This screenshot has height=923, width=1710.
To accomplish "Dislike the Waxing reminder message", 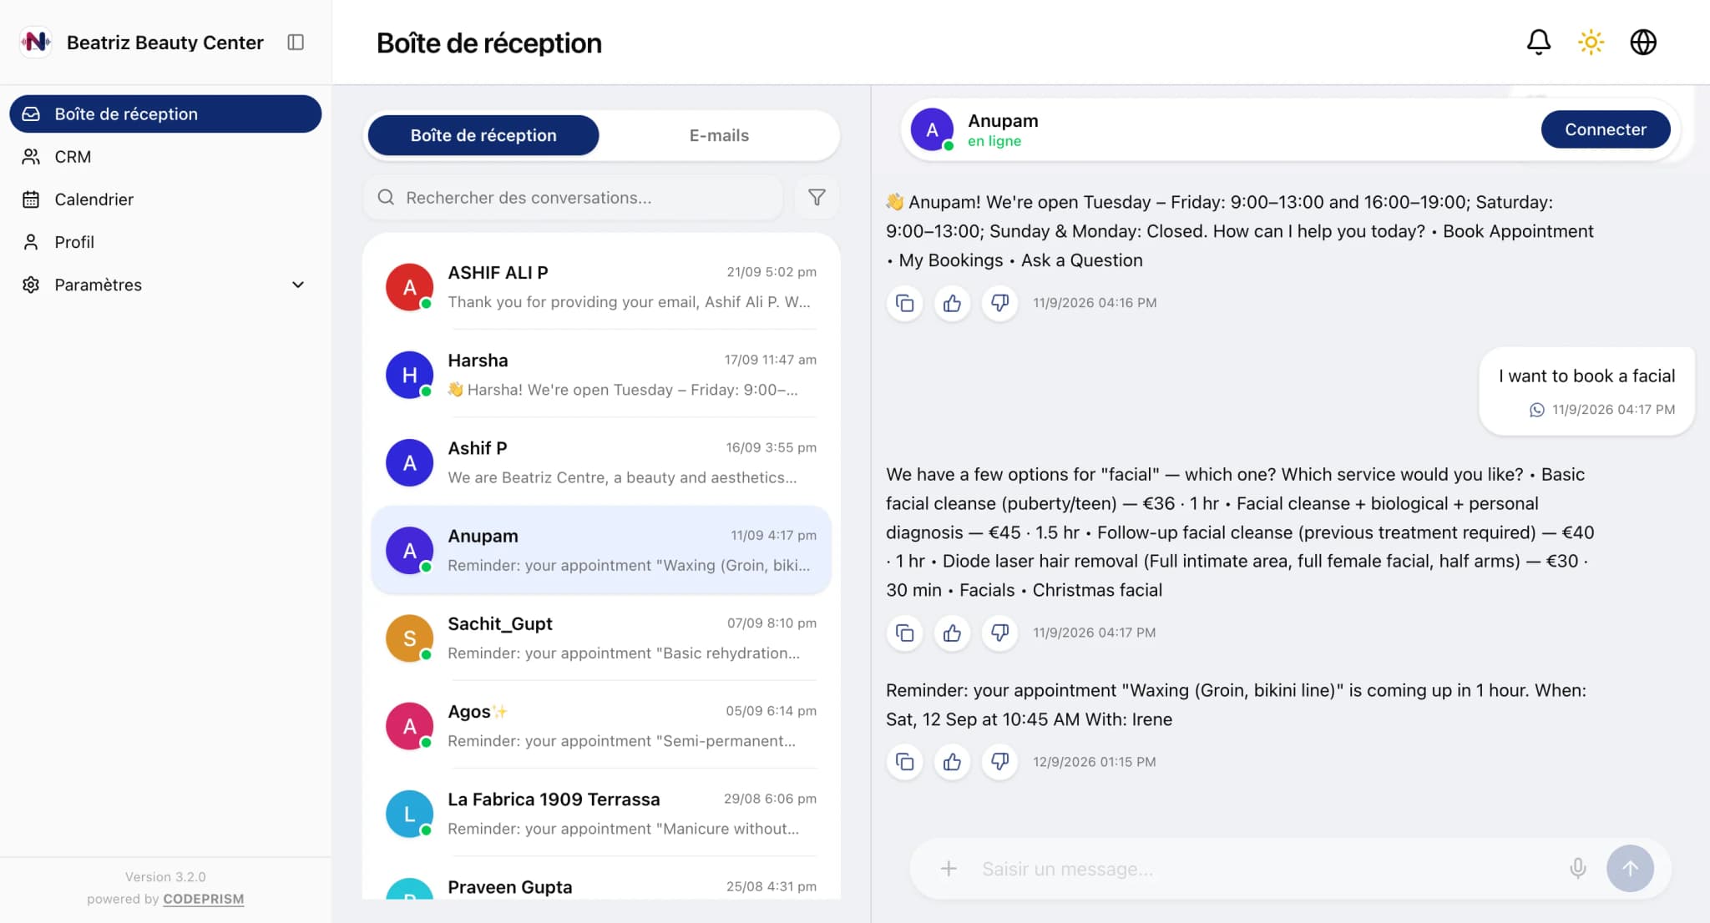I will click(999, 762).
